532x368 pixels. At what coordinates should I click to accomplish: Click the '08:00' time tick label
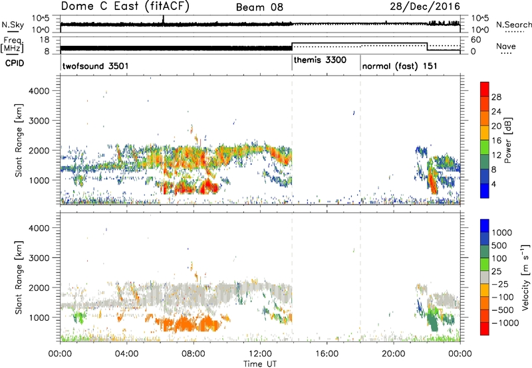[194, 354]
